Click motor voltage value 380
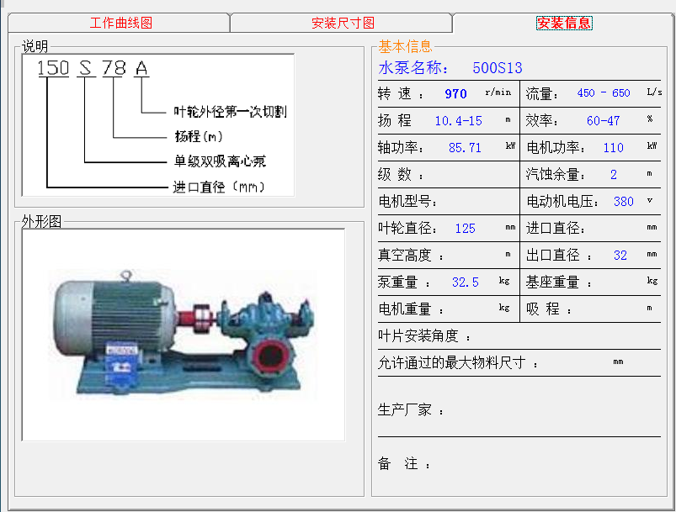The height and width of the screenshot is (512, 676). pos(624,202)
